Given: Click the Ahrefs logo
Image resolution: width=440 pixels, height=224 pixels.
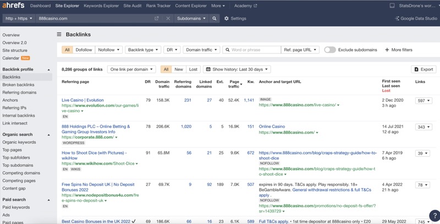Looking at the screenshot, I should pos(13,6).
